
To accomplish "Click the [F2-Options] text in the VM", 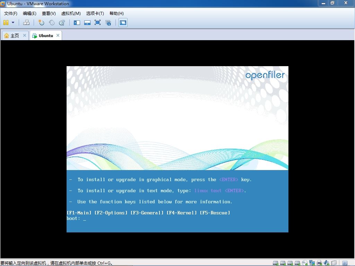I will 111,213.
